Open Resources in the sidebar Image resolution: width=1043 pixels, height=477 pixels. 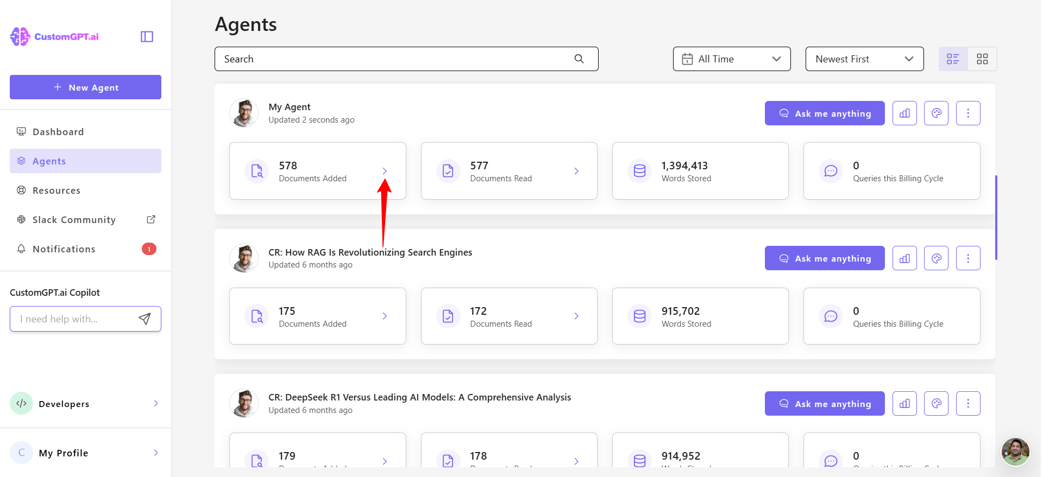pyautogui.click(x=56, y=190)
